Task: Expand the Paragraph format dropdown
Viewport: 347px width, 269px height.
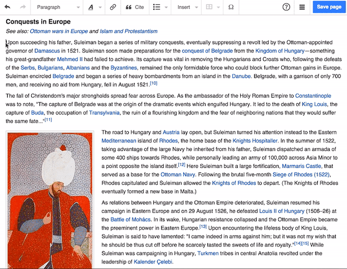Action: coord(57,7)
